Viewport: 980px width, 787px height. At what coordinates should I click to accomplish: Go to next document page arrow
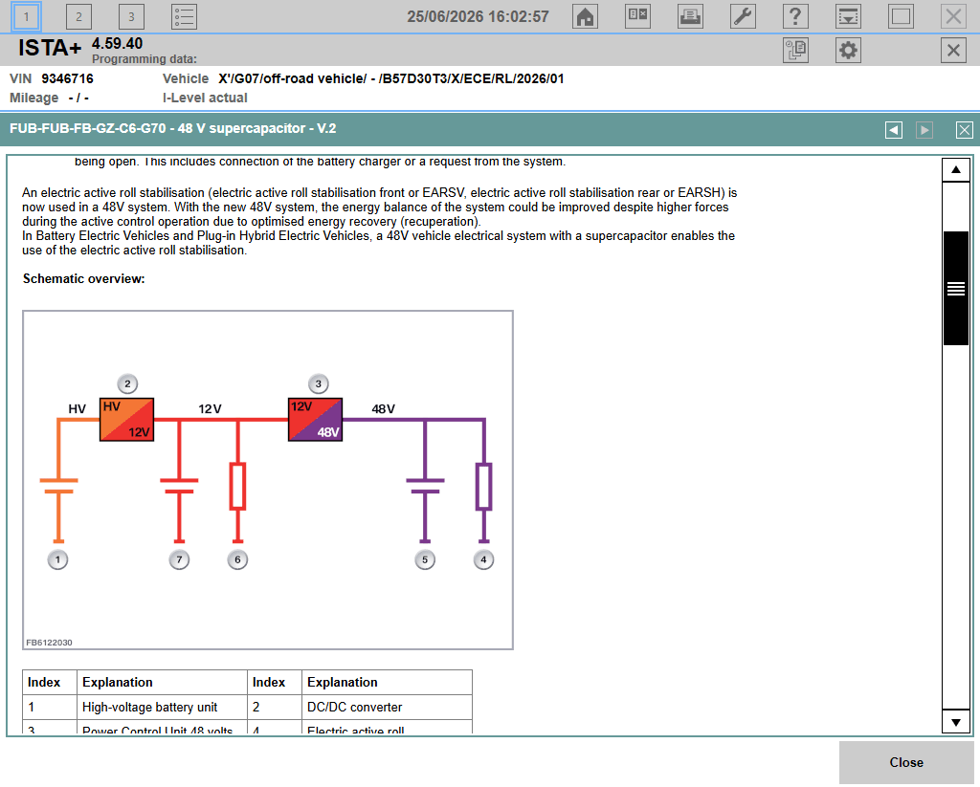pyautogui.click(x=924, y=130)
